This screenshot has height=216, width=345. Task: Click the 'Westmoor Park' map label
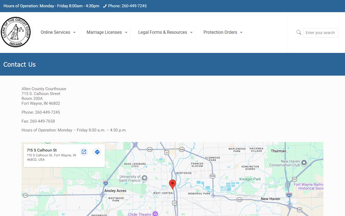(116, 199)
